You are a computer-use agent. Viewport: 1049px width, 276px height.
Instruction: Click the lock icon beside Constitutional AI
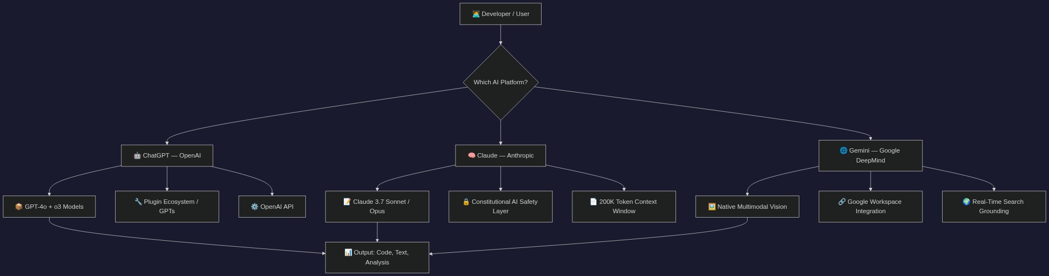pyautogui.click(x=466, y=202)
